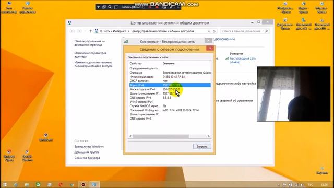This screenshot has height=188, width=334.
Task: Open 'Изменить дополнительные параметры общего доступа'
Action: pyautogui.click(x=93, y=64)
